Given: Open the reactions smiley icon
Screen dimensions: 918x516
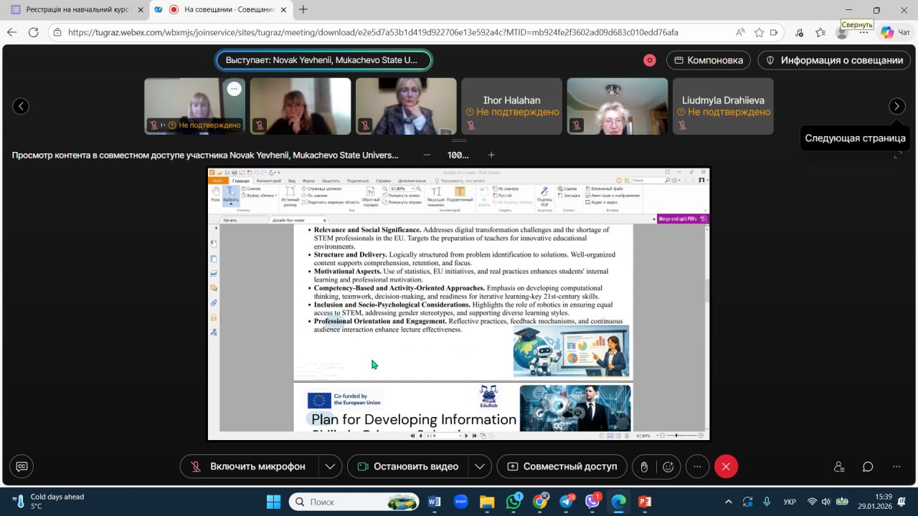Looking at the screenshot, I should point(668,467).
